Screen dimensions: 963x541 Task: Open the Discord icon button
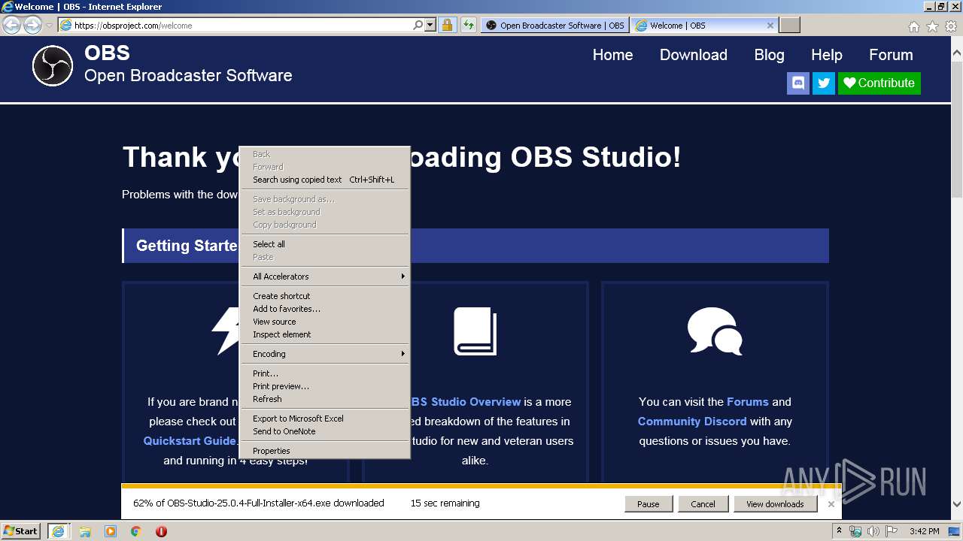798,83
